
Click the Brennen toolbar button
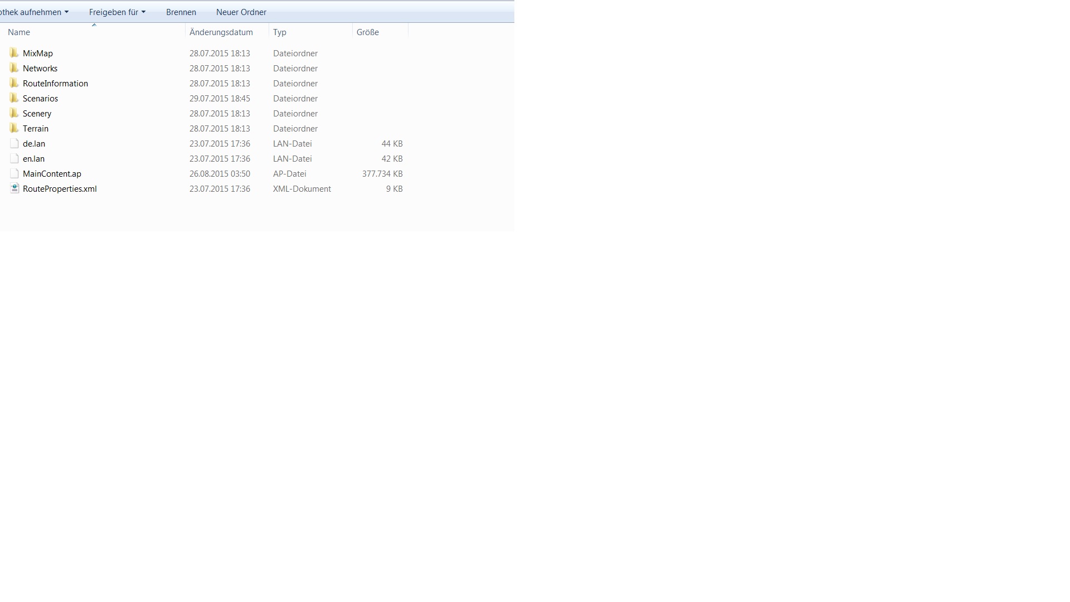click(181, 12)
